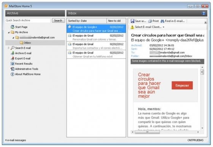Open Administrative Tools label in tree
Screen dimensions: 213x147
coord(27,69)
